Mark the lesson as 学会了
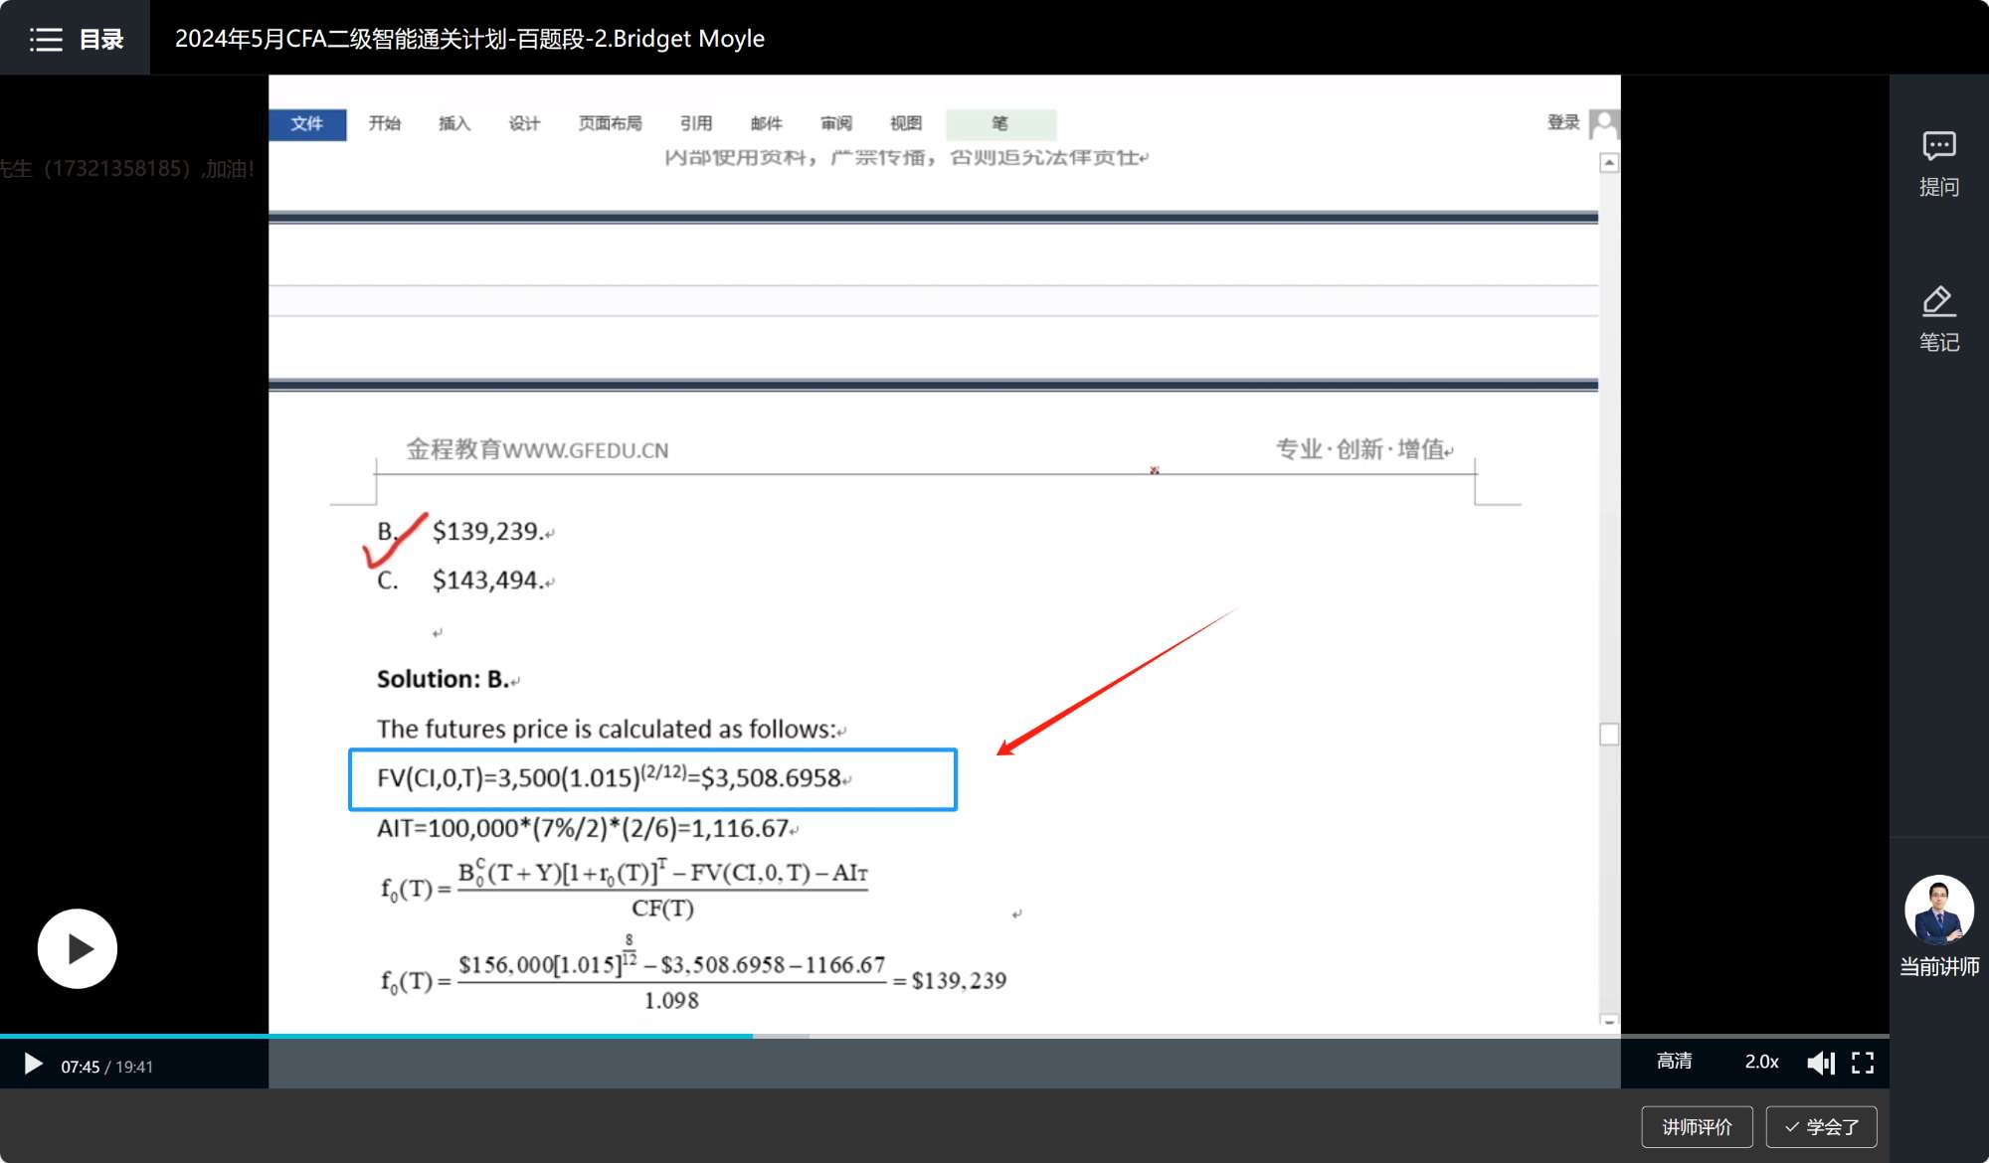The height and width of the screenshot is (1163, 1989). pos(1821,1126)
